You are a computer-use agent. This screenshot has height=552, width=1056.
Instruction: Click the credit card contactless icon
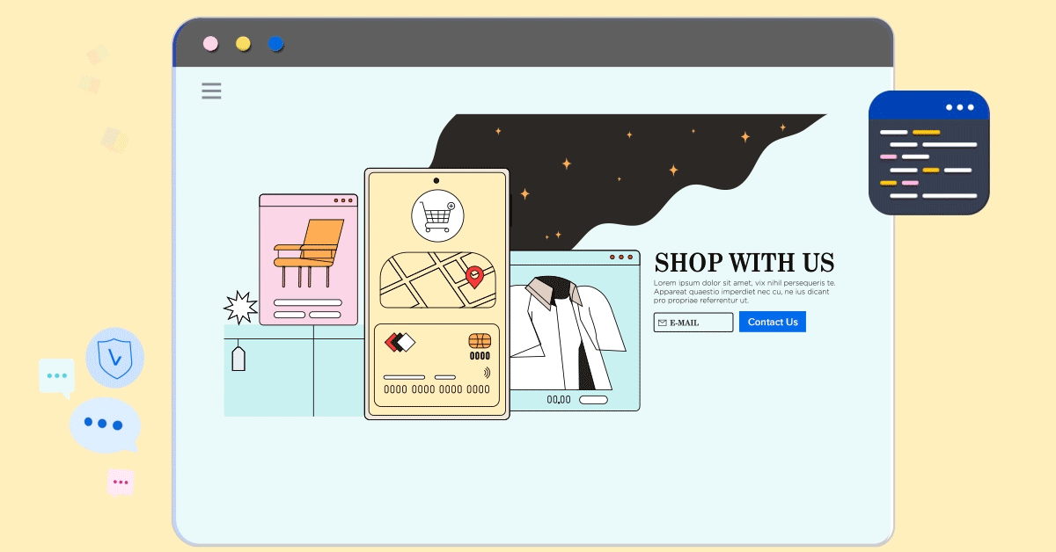[x=485, y=373]
